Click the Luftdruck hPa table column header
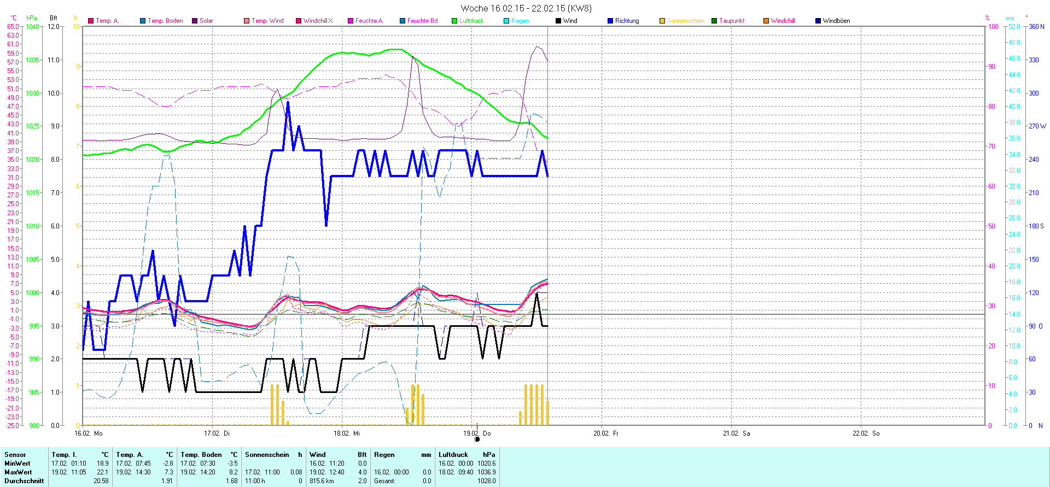Viewport: 1050px width, 487px height. click(x=466, y=455)
